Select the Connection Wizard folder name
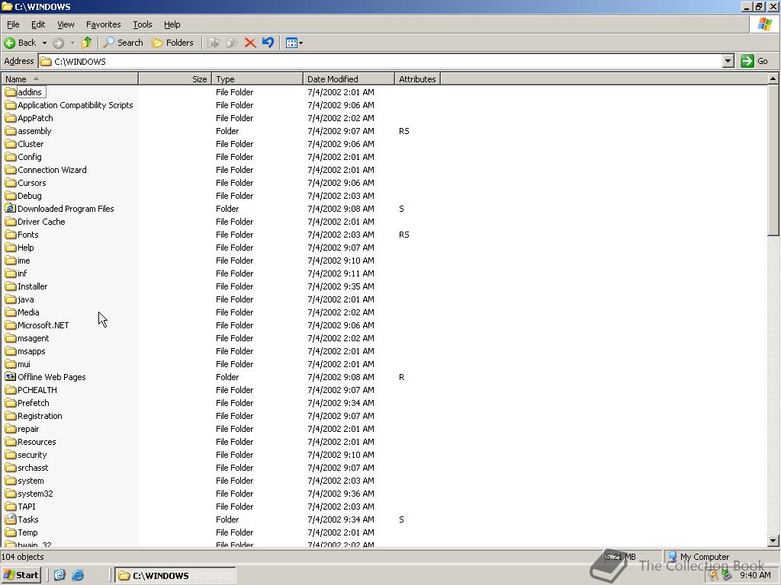Image resolution: width=781 pixels, height=585 pixels. 52,170
